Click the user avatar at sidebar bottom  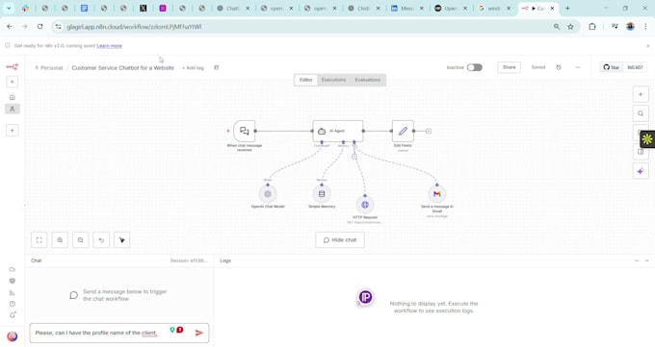[13, 336]
